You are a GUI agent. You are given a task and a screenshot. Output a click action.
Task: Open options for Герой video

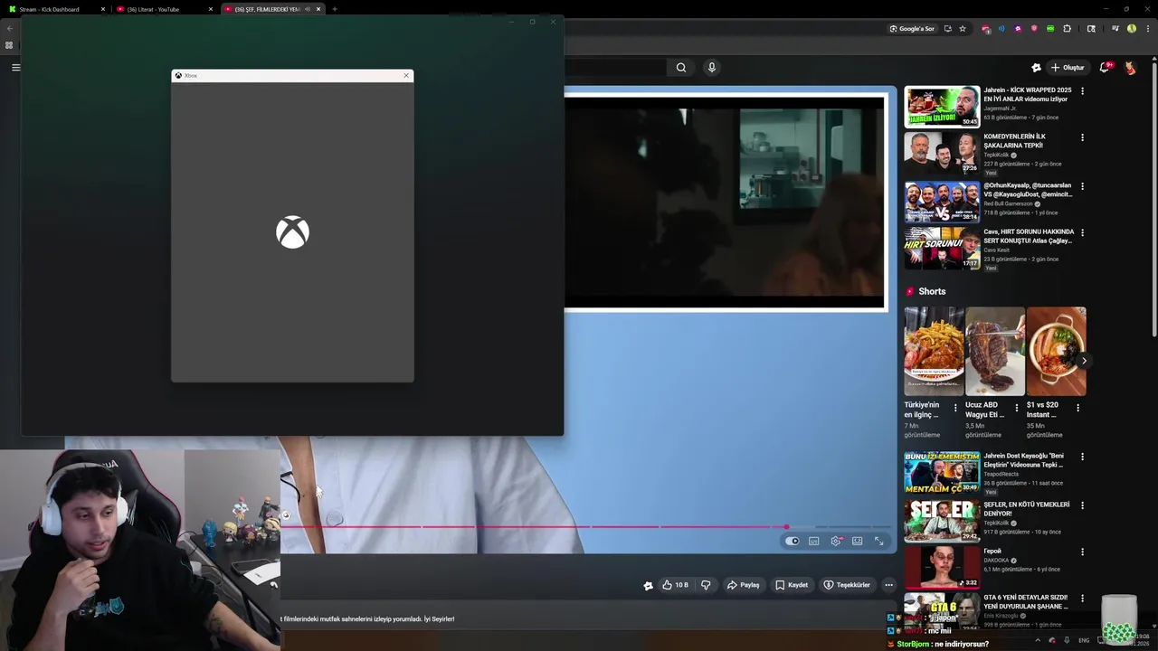(1082, 552)
